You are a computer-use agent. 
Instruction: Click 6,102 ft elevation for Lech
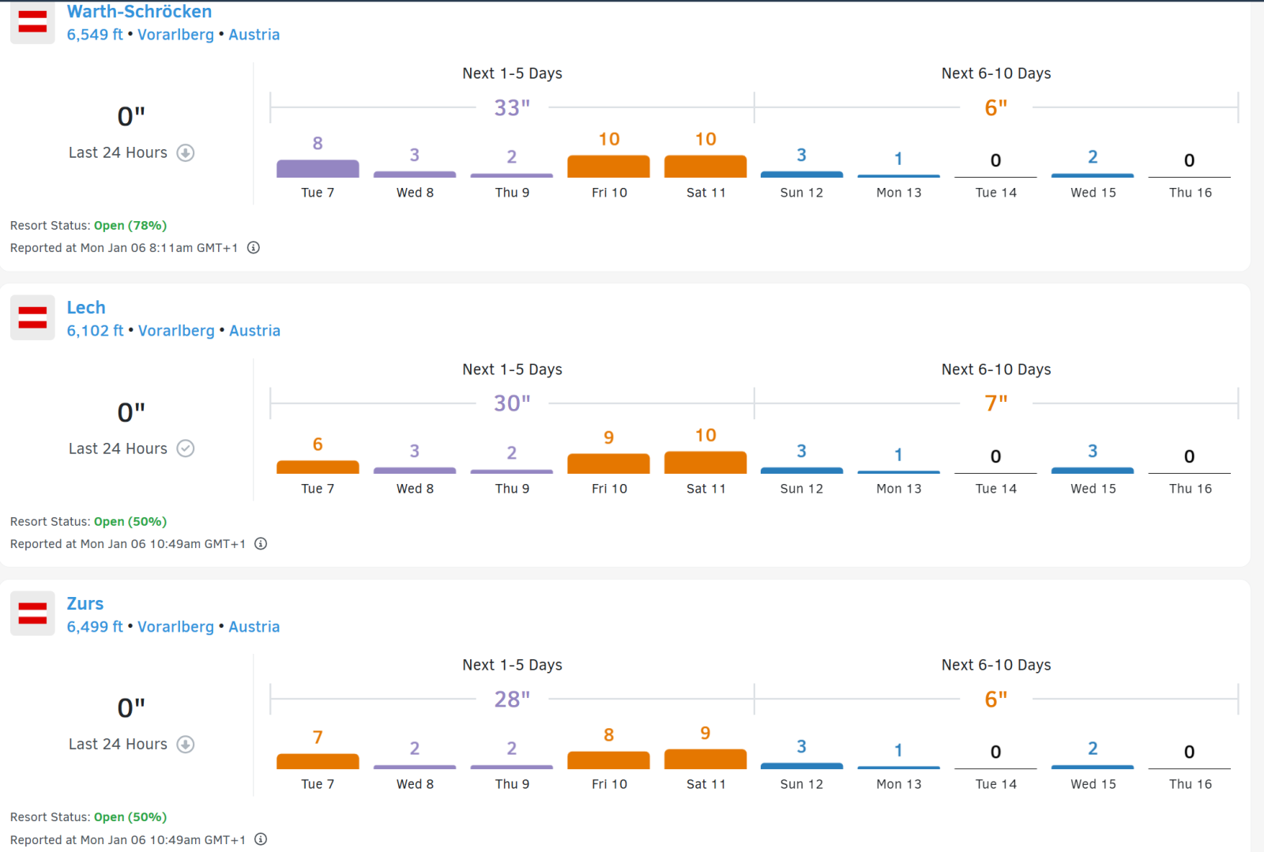tap(95, 331)
